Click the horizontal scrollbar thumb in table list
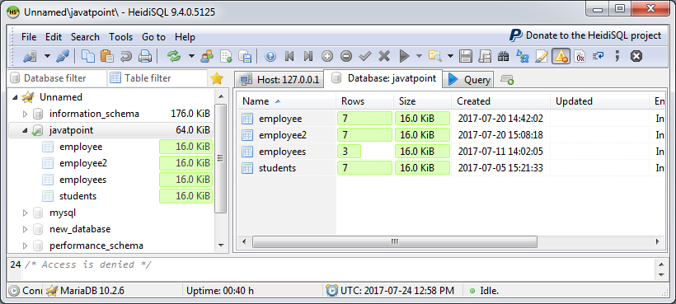Screen dimensions: 676x304 pos(395,241)
